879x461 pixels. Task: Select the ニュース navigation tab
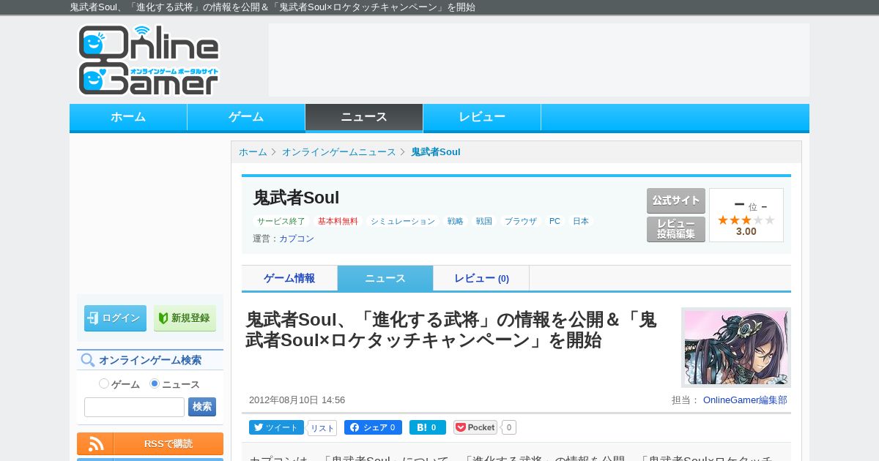pyautogui.click(x=364, y=117)
